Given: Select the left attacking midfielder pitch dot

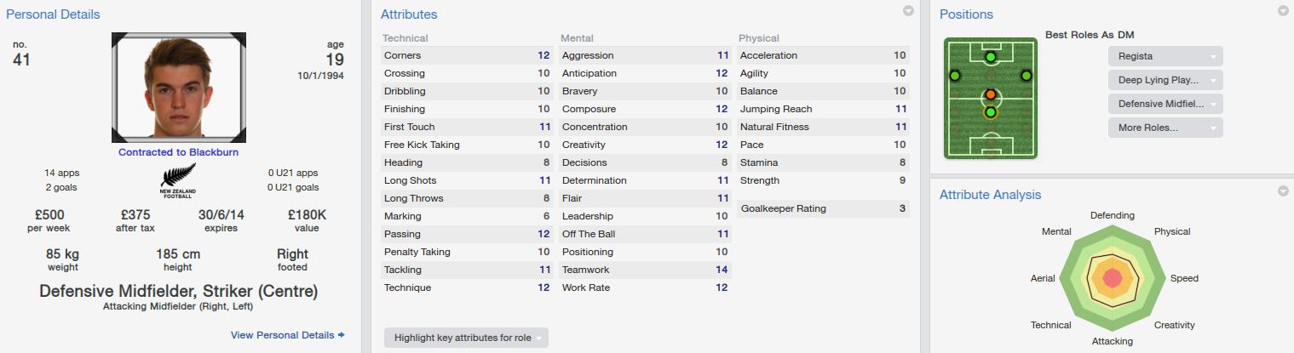Looking at the screenshot, I should [954, 76].
